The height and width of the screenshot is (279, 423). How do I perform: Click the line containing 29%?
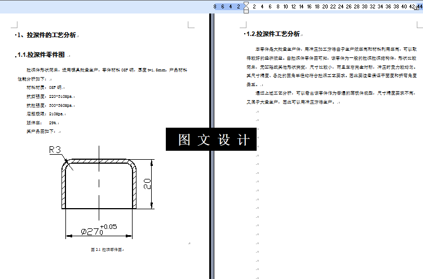tap(42, 123)
